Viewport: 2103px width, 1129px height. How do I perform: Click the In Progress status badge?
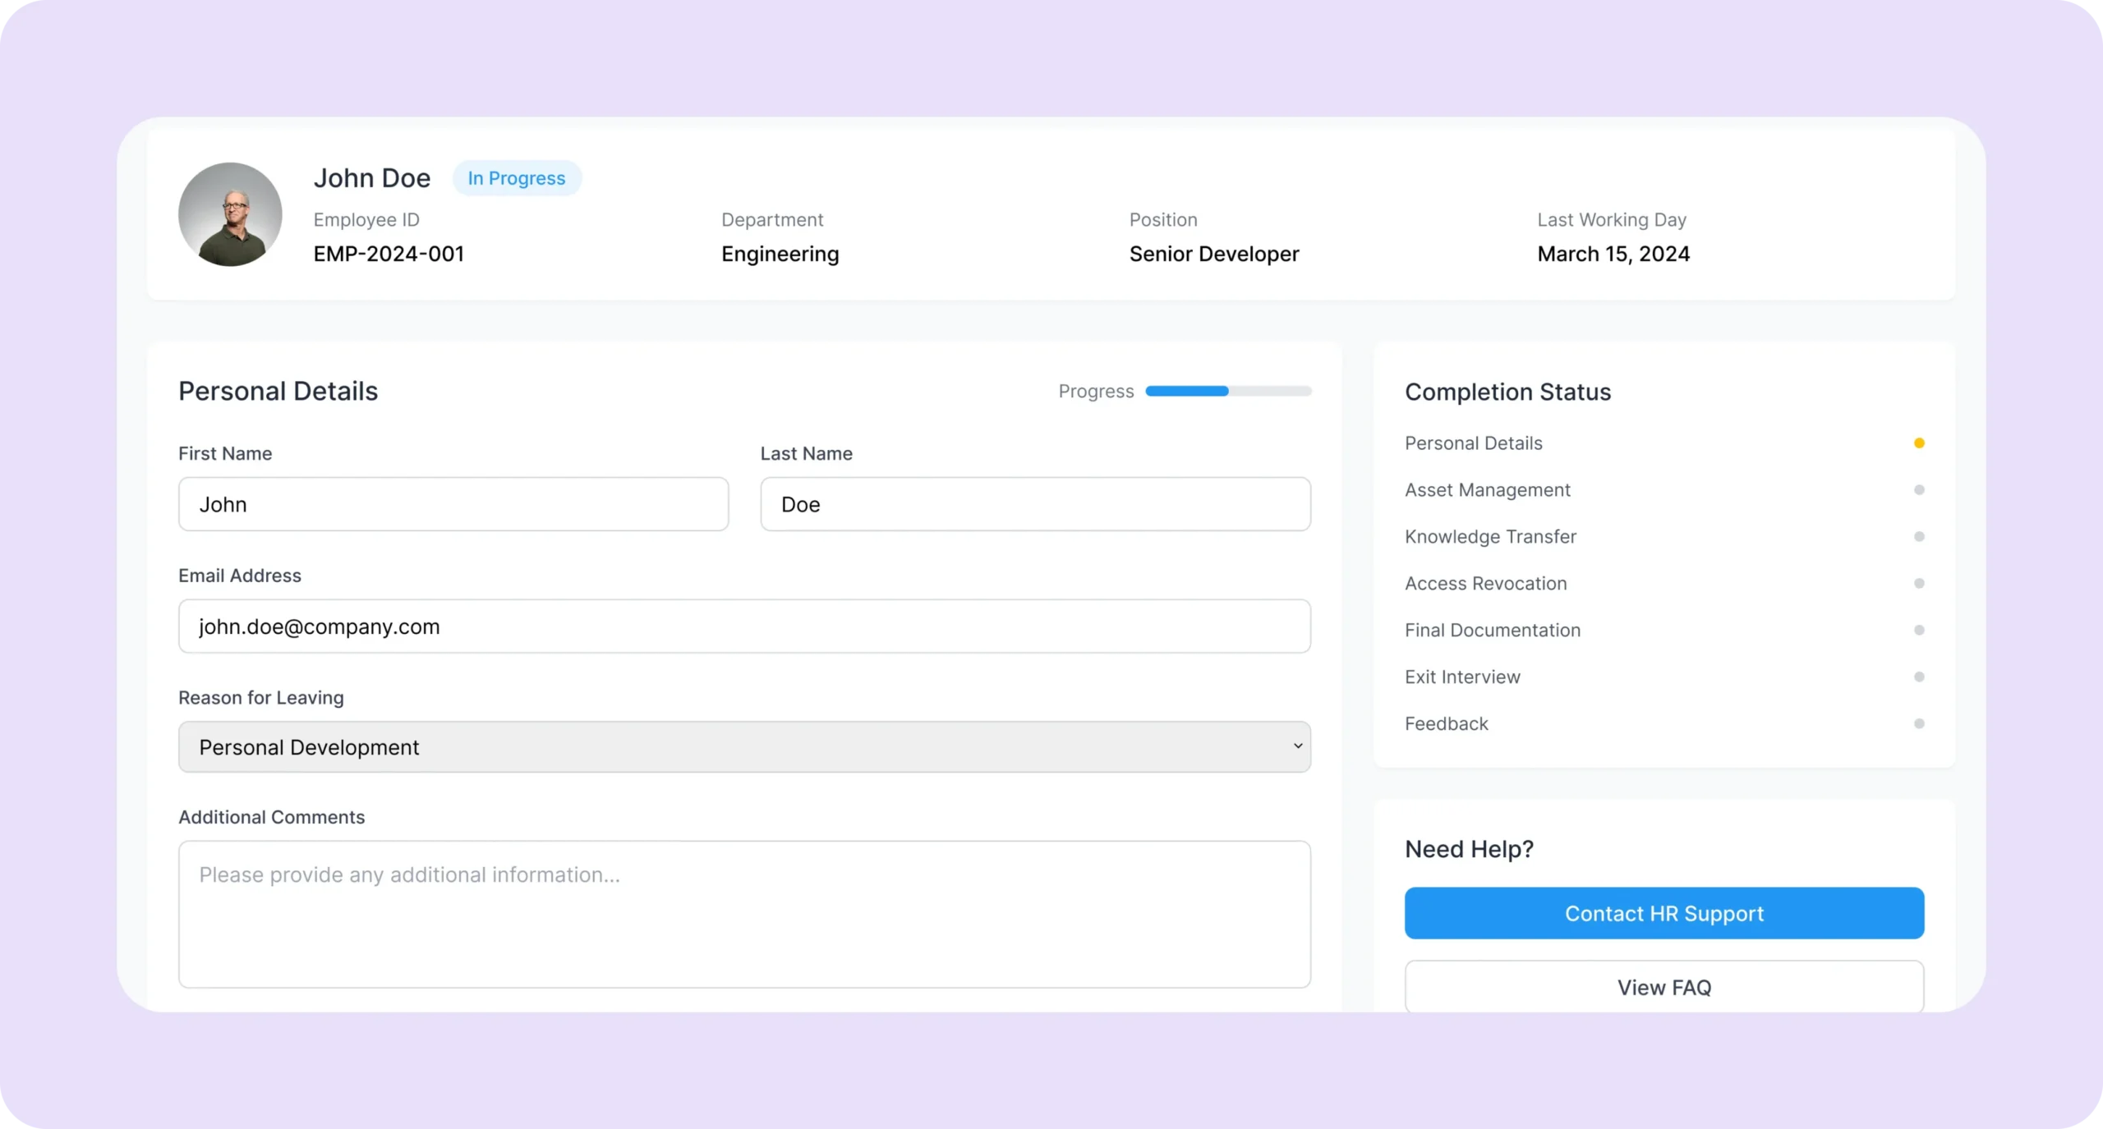(x=516, y=178)
